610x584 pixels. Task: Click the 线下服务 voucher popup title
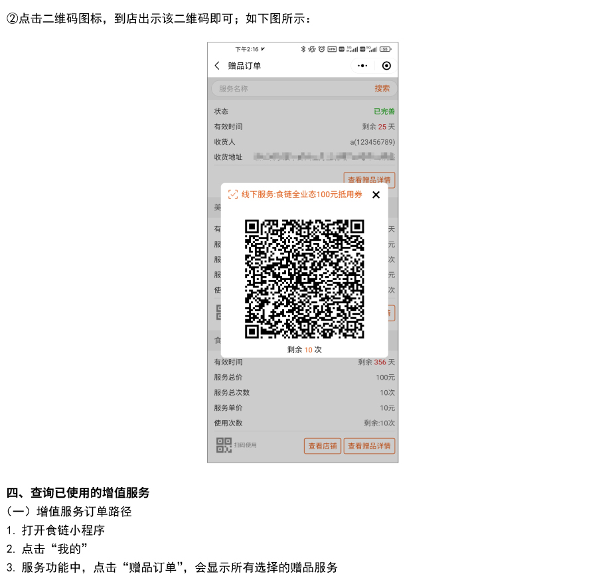coord(301,194)
